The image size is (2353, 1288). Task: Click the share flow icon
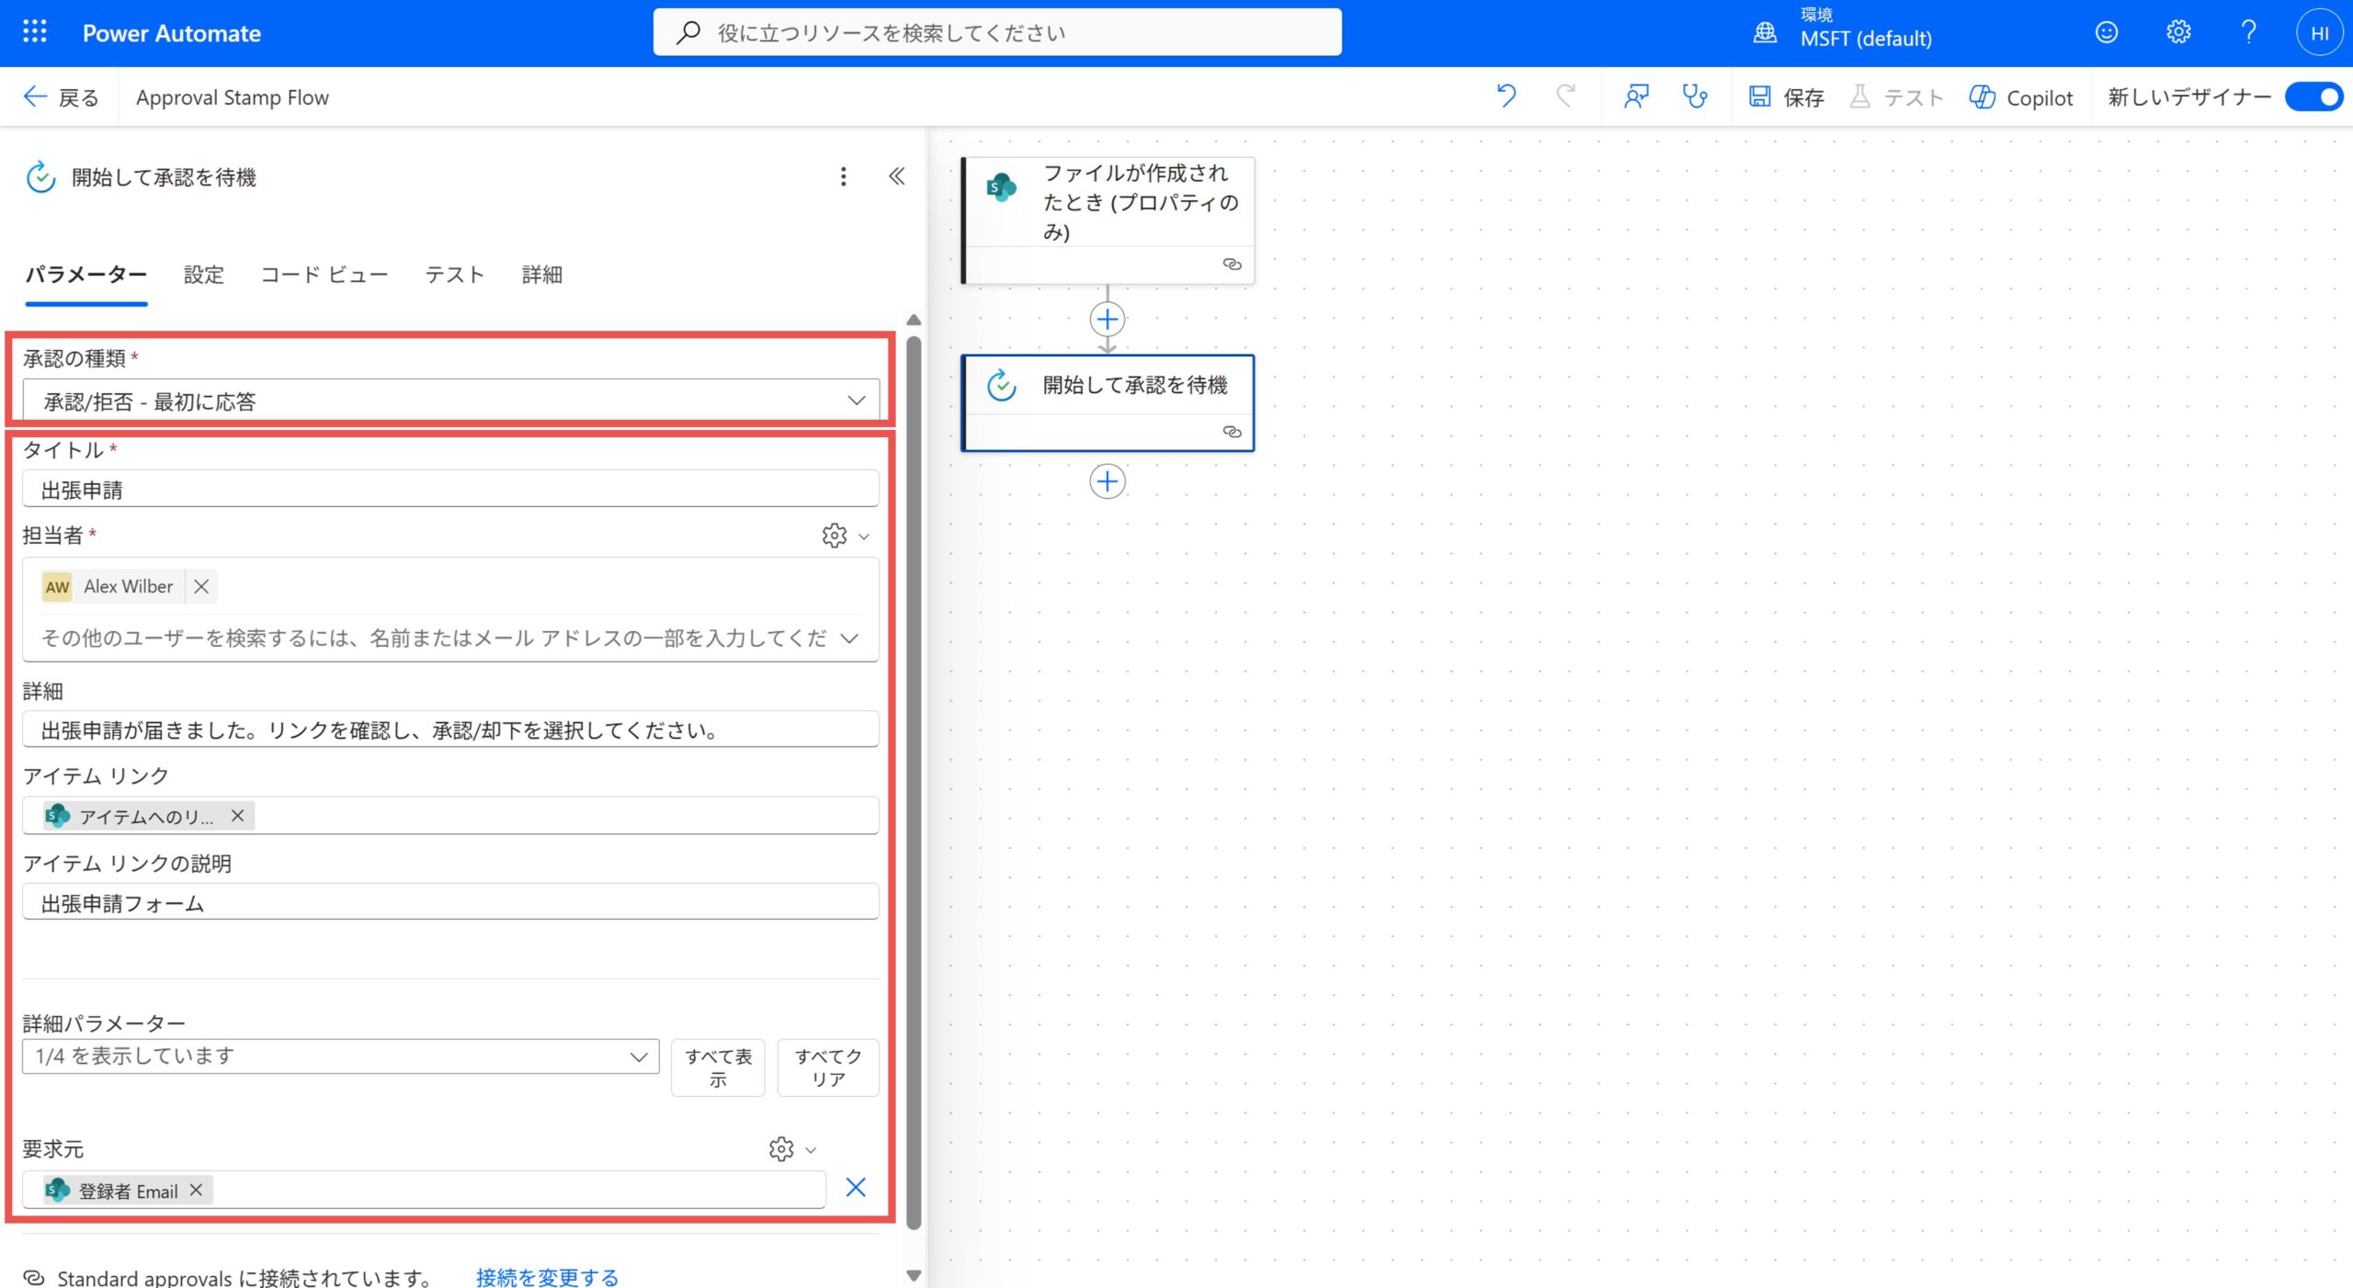click(x=1637, y=96)
